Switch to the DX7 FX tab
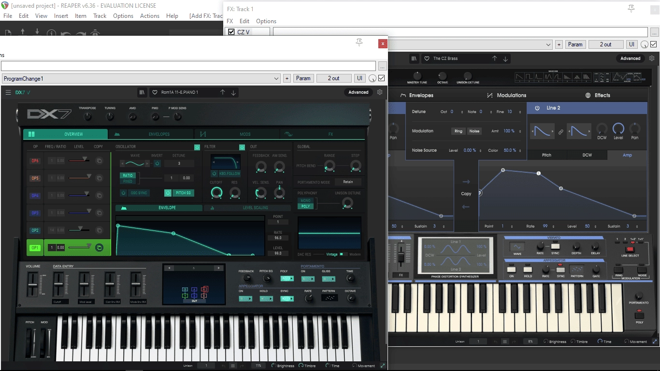Image resolution: width=660 pixels, height=371 pixels. [x=322, y=134]
